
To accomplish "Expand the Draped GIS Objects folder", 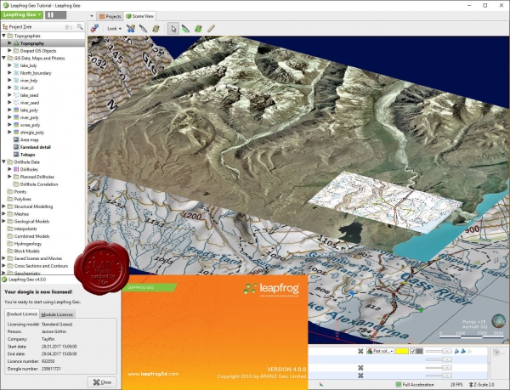I will [9, 51].
